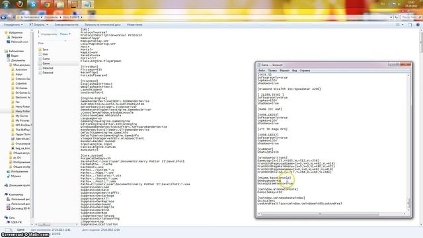Click the clock in the system tray
Image resolution: width=423 pixels, height=238 pixels.
click(x=411, y=4)
